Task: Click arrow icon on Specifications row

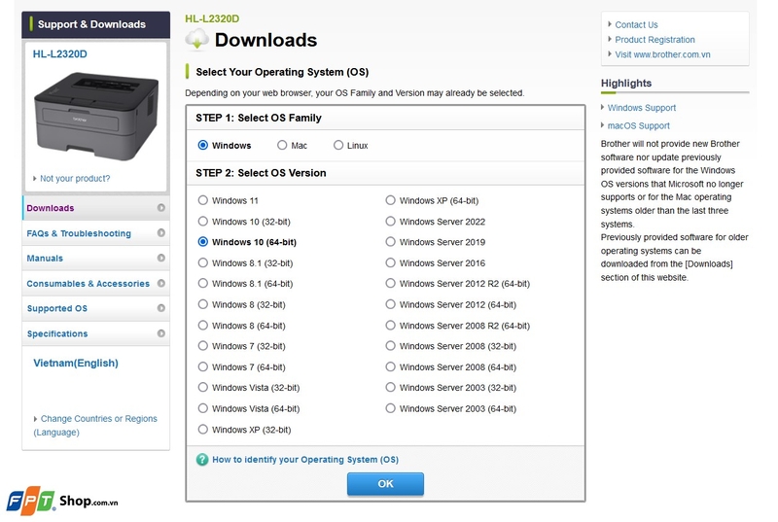Action: 161,333
